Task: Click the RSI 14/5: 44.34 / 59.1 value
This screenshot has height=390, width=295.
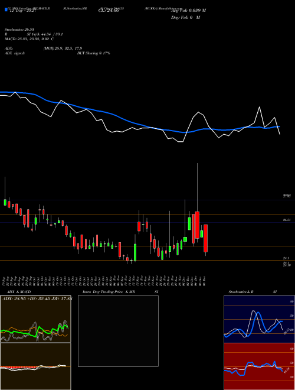Action: pyautogui.click(x=33, y=34)
